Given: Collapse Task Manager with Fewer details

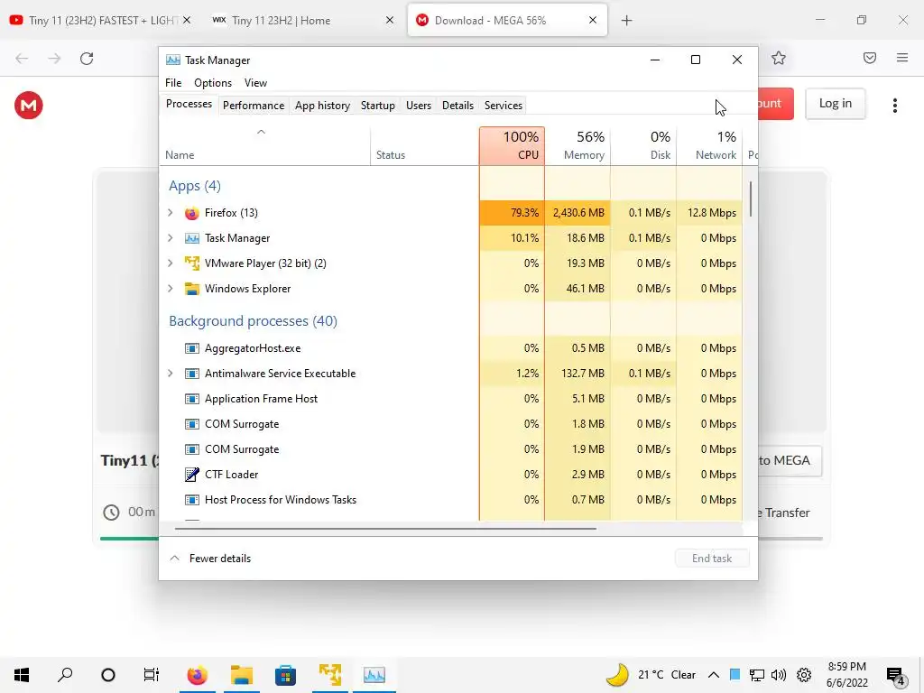Looking at the screenshot, I should point(210,558).
